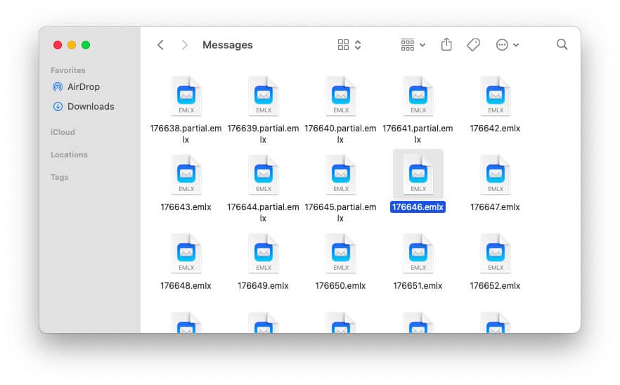Click the Messages window title
This screenshot has height=385, width=620.
pos(227,45)
